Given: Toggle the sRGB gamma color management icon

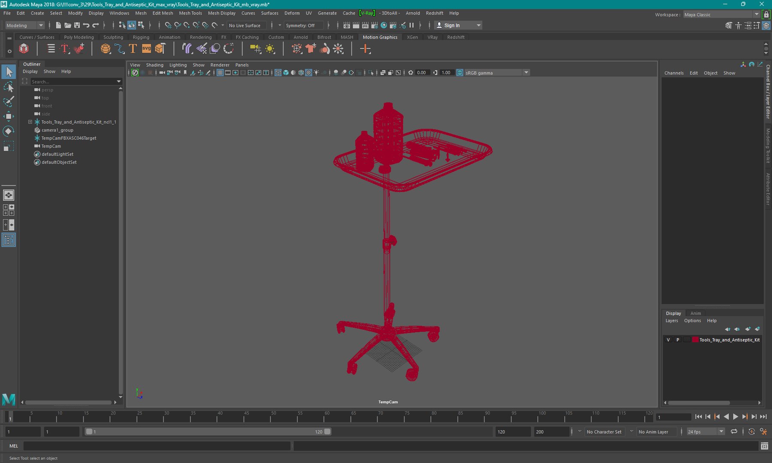Looking at the screenshot, I should [460, 72].
